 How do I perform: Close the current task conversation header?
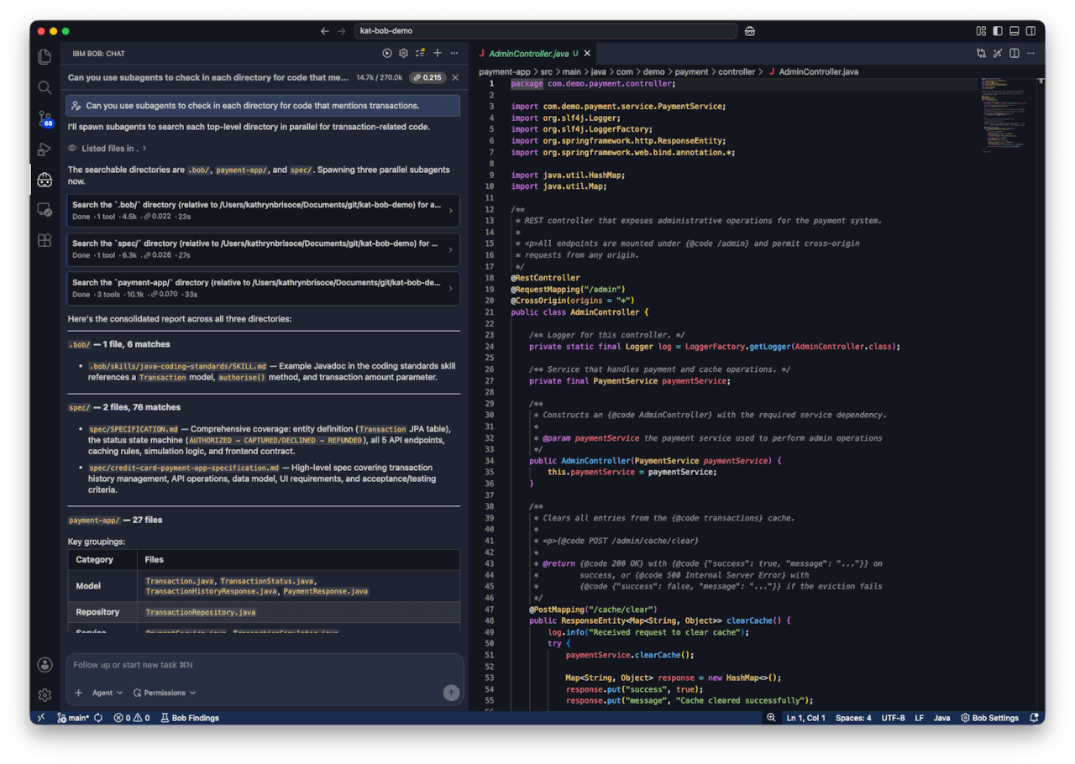coord(455,77)
